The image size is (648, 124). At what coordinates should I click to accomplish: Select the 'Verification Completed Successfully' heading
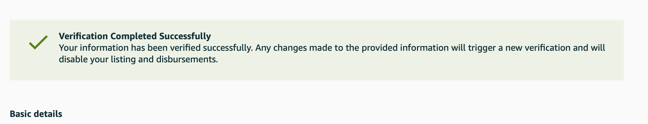pos(135,36)
